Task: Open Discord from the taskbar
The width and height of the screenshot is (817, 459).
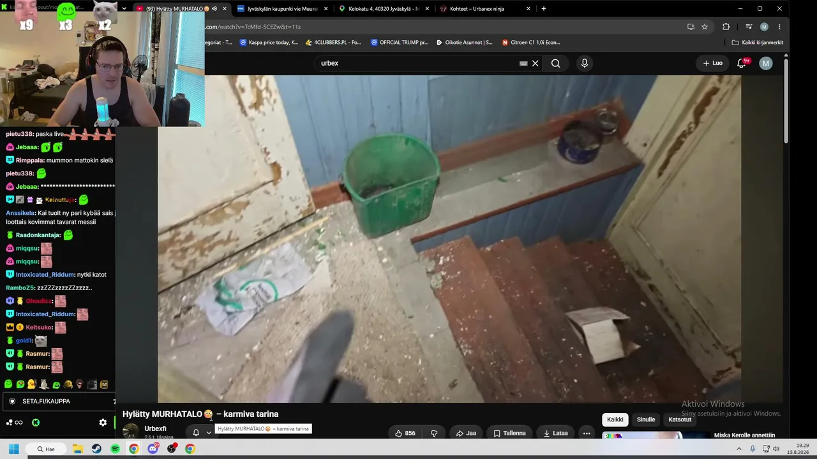Action: [153, 449]
